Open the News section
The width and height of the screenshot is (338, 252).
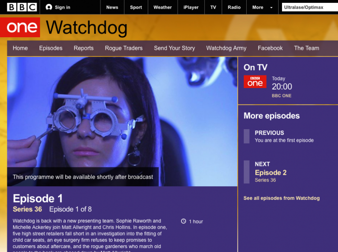pos(112,7)
